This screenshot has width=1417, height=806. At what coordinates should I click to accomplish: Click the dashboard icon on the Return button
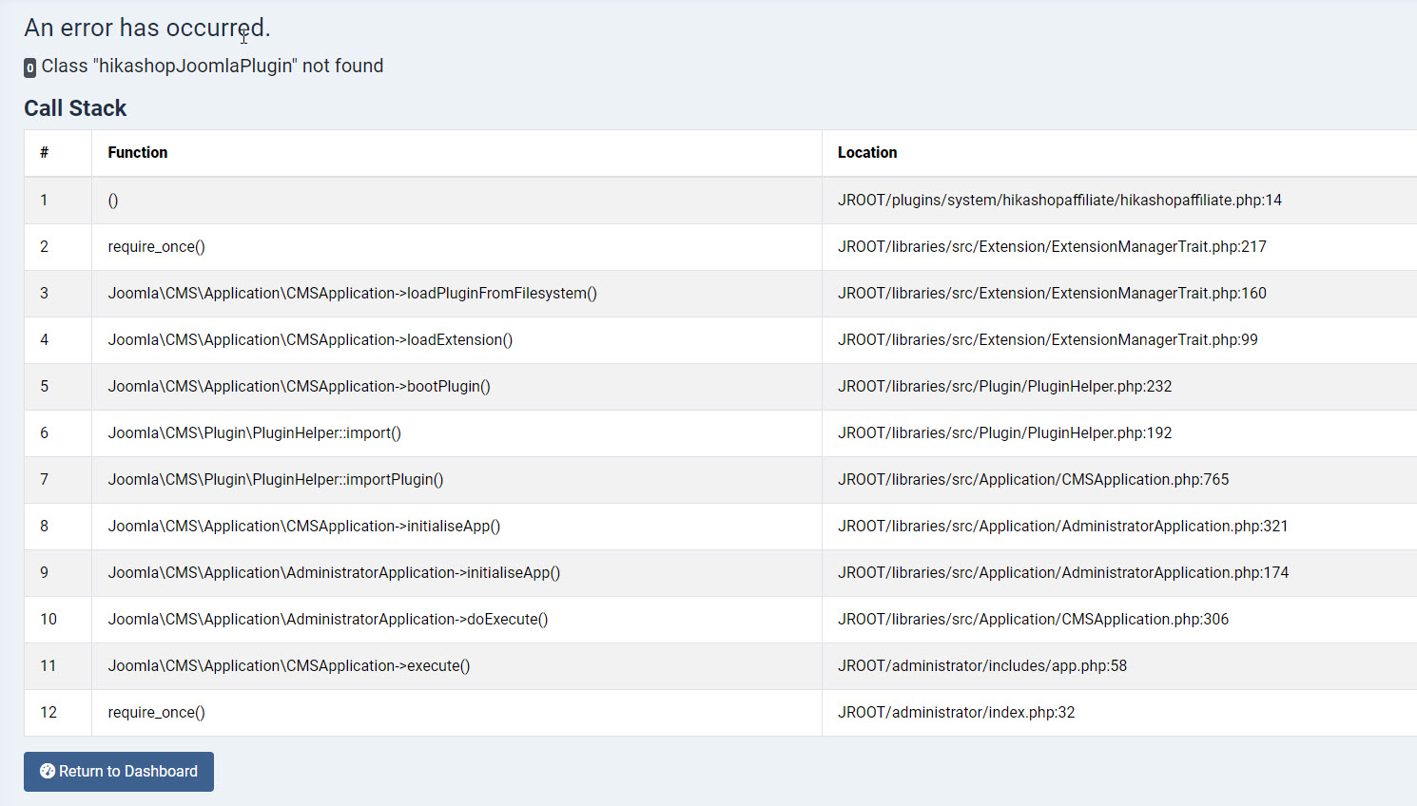[47, 772]
